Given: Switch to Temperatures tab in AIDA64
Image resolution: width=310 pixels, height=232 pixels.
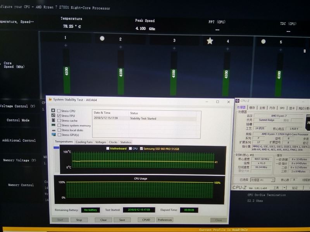Looking at the screenshot, I should [64, 142].
